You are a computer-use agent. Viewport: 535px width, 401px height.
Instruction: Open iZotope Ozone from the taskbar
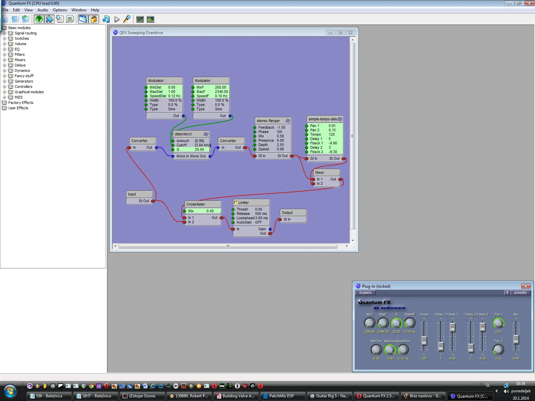(142, 396)
